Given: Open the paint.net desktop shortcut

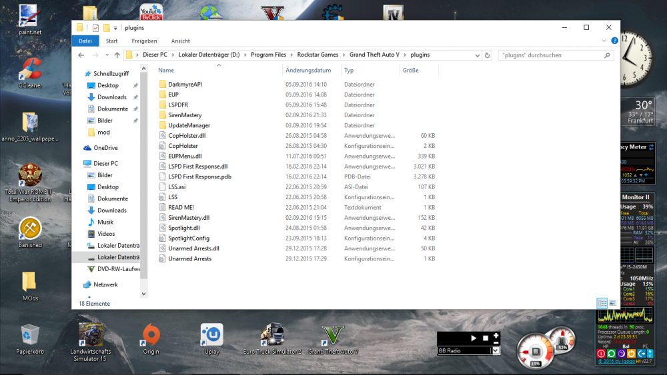Looking at the screenshot, I should (30, 19).
